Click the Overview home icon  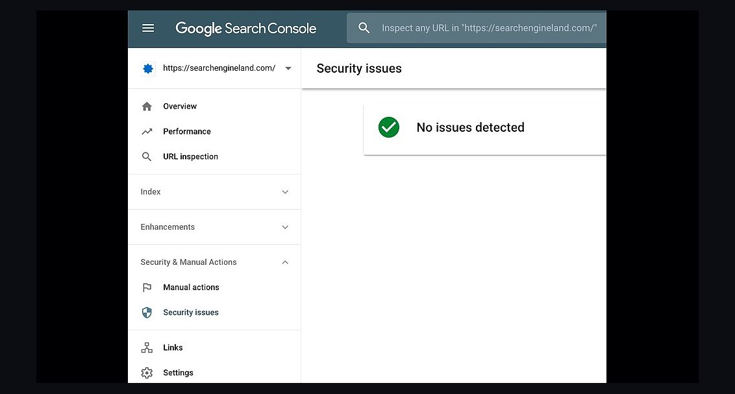pyautogui.click(x=147, y=106)
